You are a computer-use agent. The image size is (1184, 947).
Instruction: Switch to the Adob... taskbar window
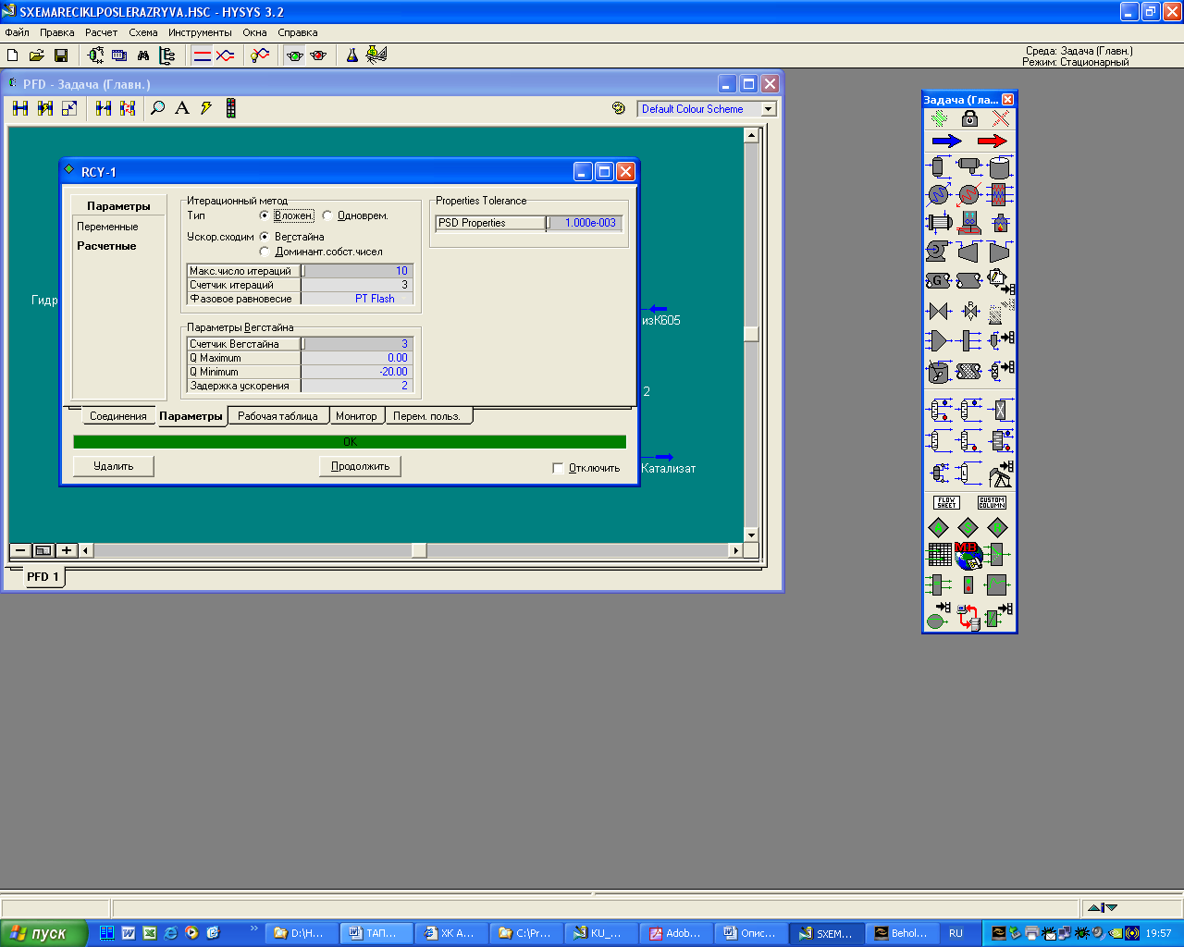[x=676, y=933]
